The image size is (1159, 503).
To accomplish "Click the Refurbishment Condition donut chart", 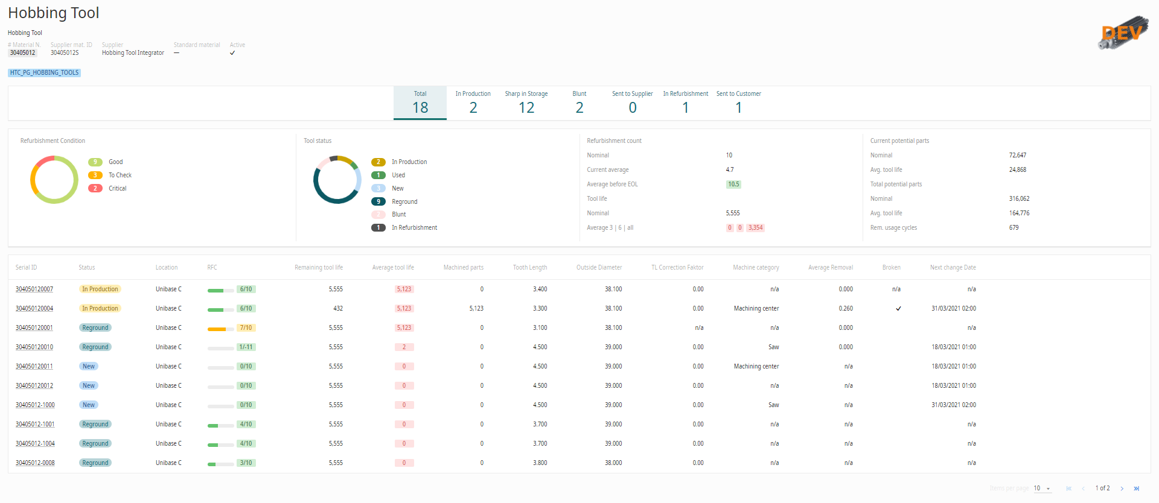I will point(54,180).
